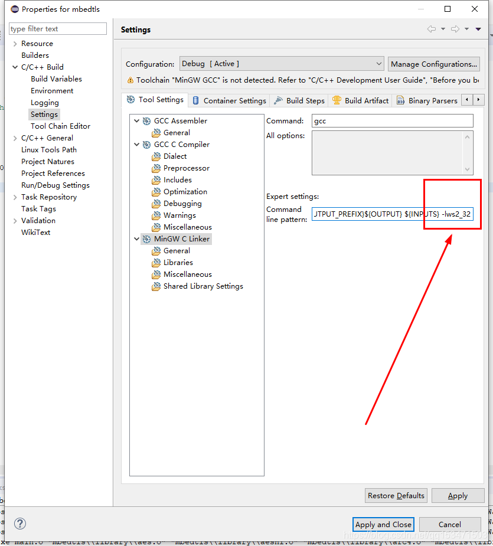Click the Cancel button
The image size is (493, 546).
coord(450,524)
